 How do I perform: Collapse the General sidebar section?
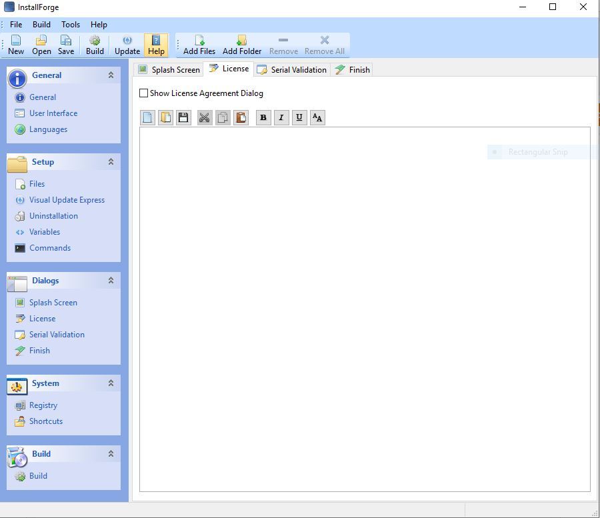click(x=111, y=75)
